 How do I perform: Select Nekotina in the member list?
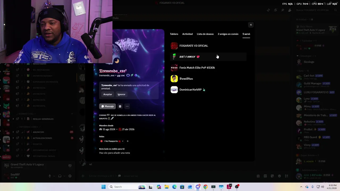click(x=317, y=123)
